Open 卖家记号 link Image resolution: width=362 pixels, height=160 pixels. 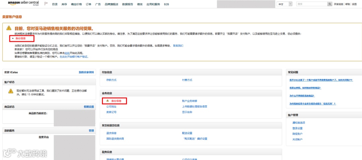(x=111, y=112)
